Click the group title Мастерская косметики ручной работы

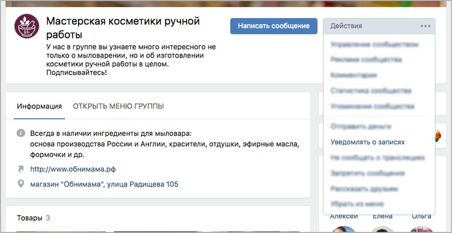pyautogui.click(x=123, y=28)
